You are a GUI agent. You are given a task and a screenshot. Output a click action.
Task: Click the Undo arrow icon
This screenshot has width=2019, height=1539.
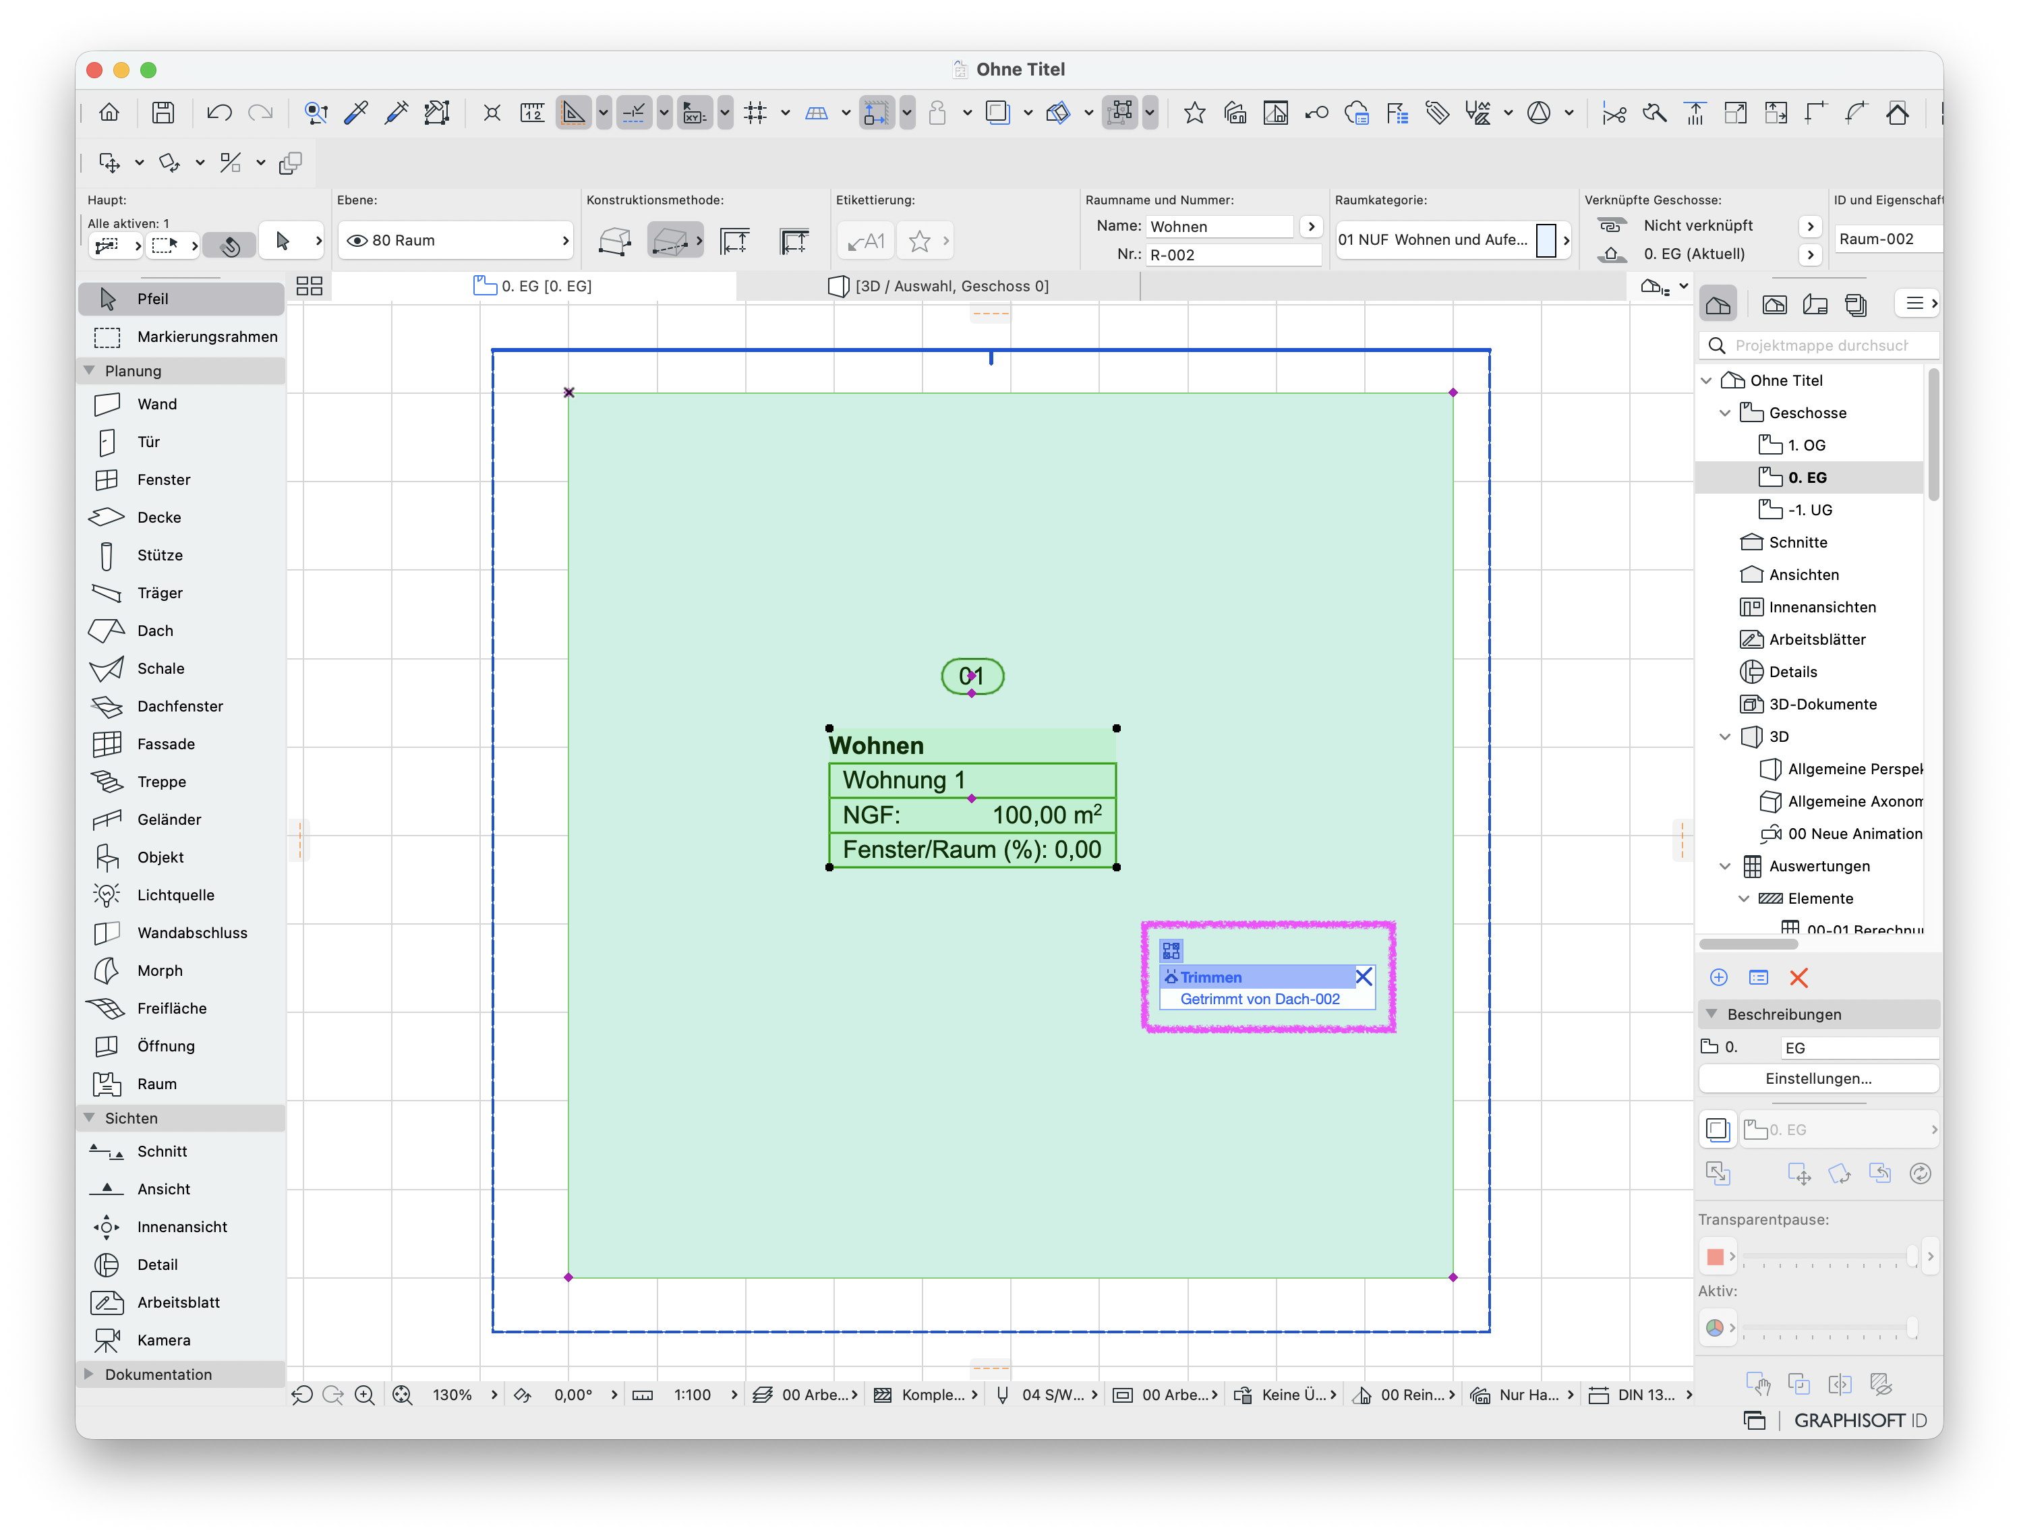pyautogui.click(x=219, y=113)
